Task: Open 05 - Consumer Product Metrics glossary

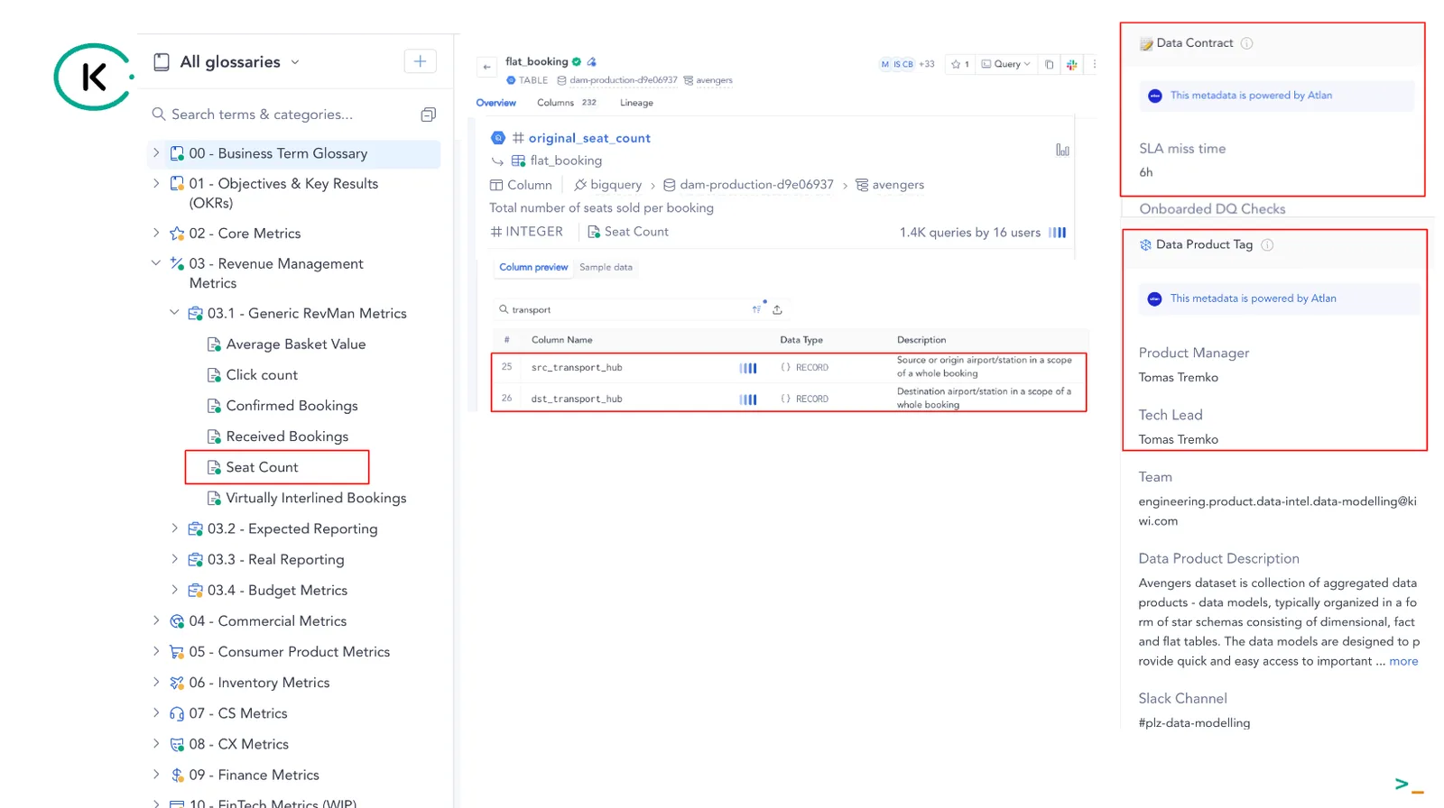Action: tap(289, 652)
